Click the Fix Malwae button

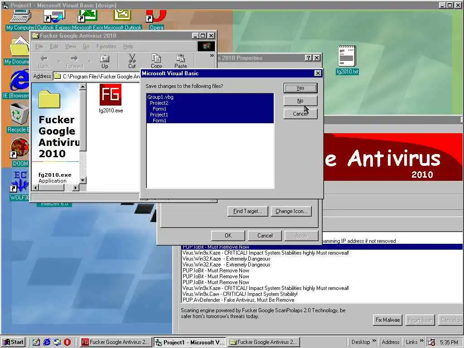point(388,319)
